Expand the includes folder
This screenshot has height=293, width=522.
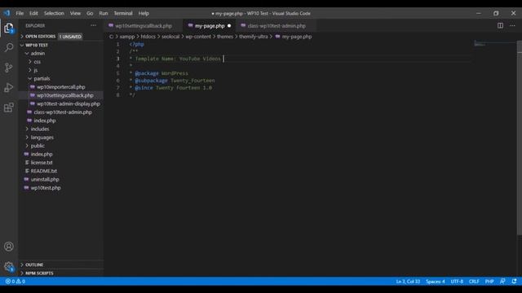[40, 129]
